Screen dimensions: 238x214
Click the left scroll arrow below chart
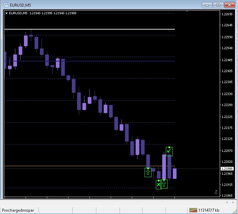[x=227, y=202]
